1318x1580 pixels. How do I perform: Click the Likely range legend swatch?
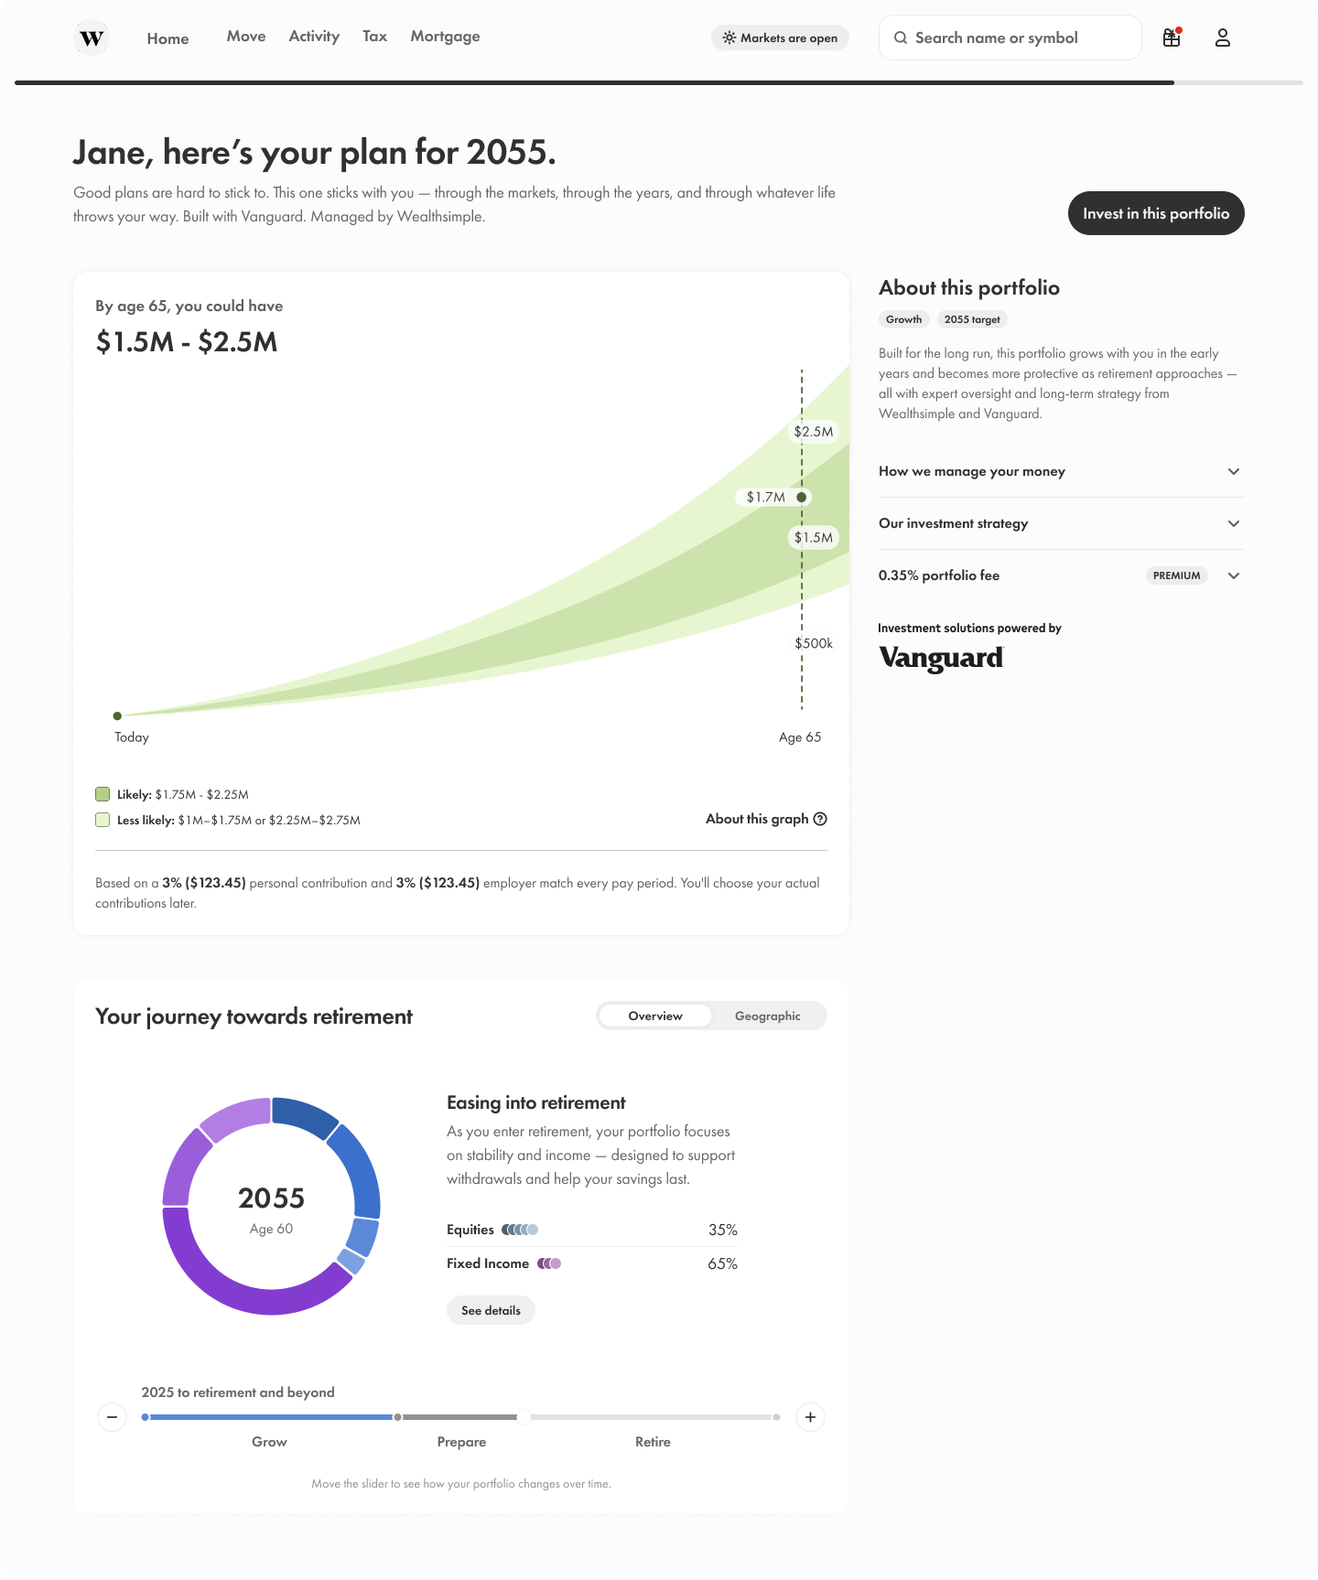click(103, 794)
